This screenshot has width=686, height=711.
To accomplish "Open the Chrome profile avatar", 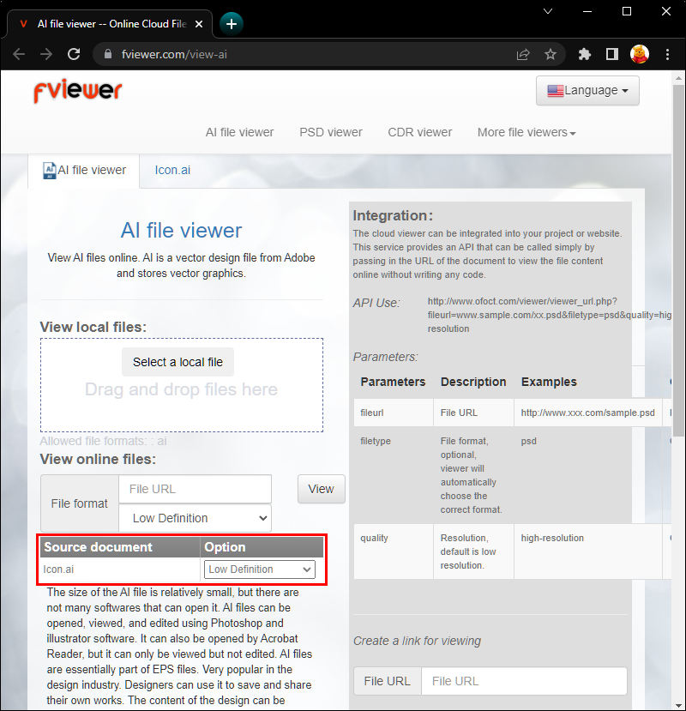I will click(640, 54).
